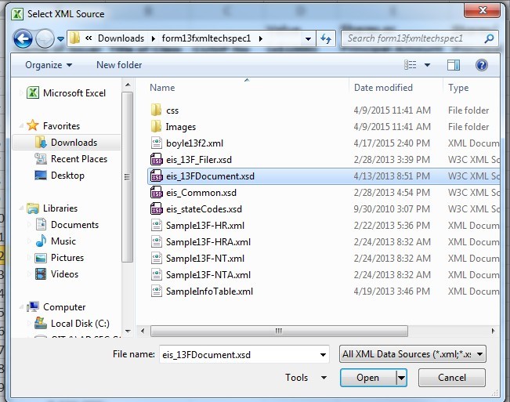Select the Images folder
Screen dimensions: 510x402
pyautogui.click(x=324, y=127)
